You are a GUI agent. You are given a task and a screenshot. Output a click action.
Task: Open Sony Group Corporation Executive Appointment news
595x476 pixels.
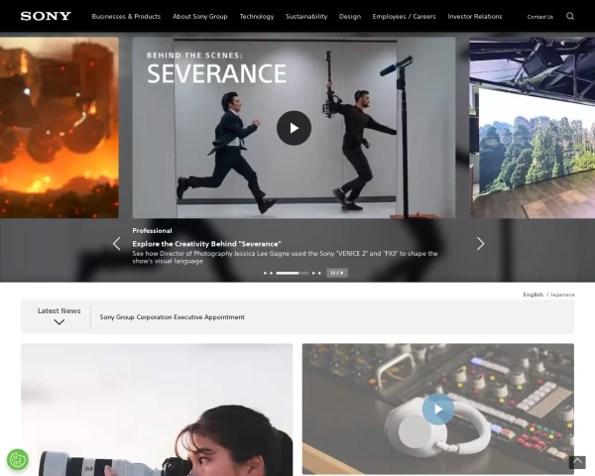(172, 317)
